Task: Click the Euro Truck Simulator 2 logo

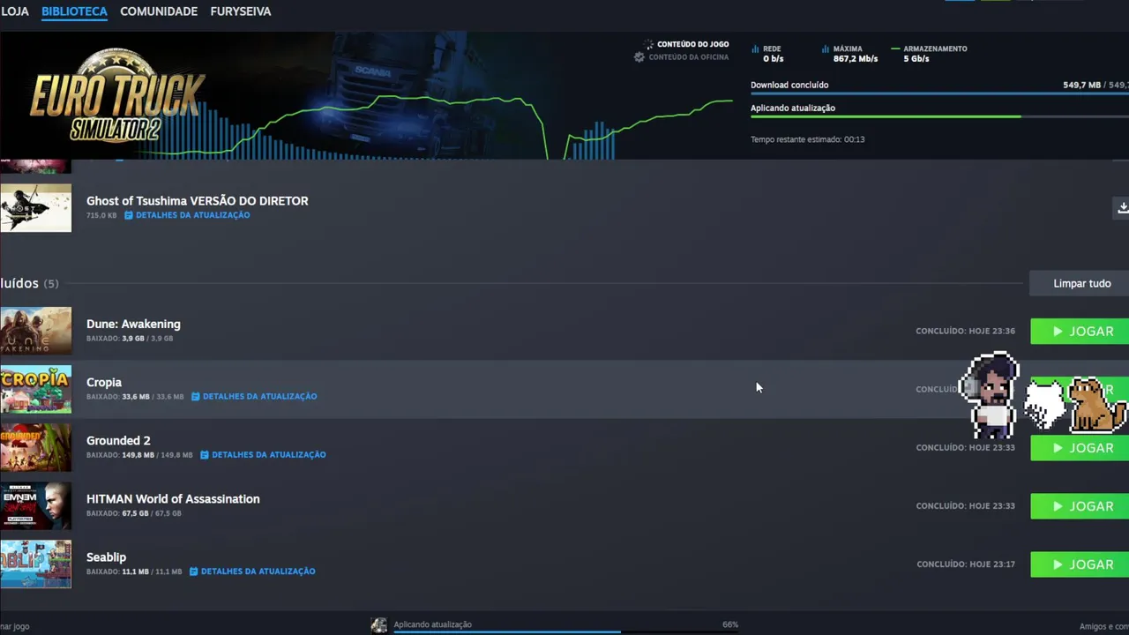Action: pyautogui.click(x=117, y=95)
